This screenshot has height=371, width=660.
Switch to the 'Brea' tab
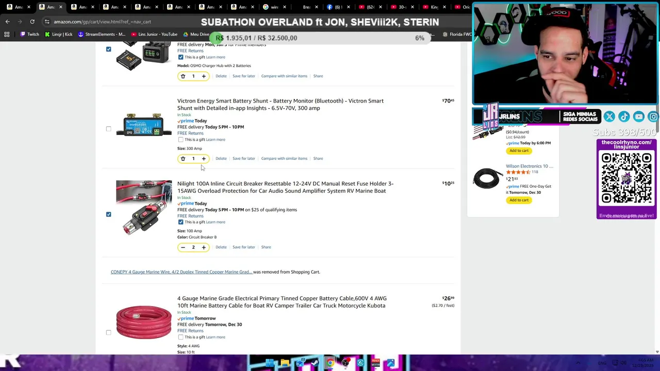306,7
